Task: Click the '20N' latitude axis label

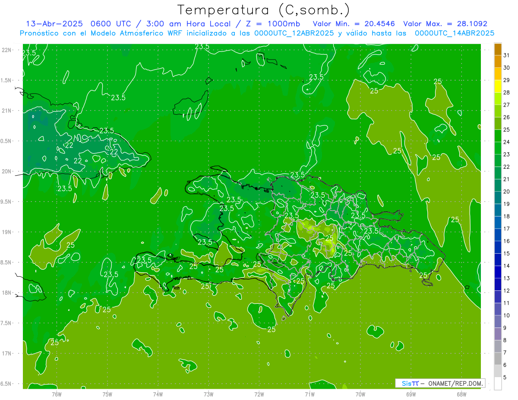Action: pos(6,171)
